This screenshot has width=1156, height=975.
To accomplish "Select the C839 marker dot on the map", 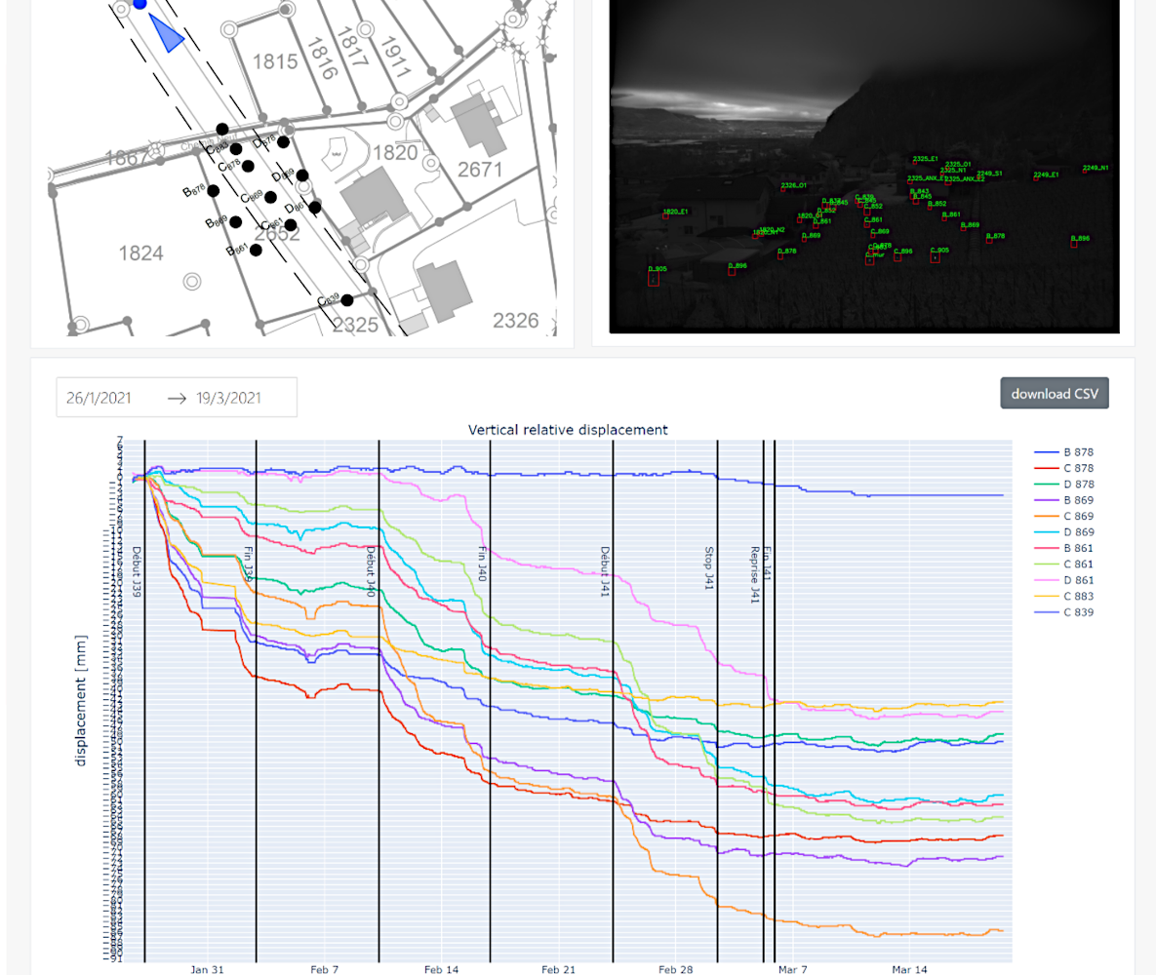I will pos(347,300).
